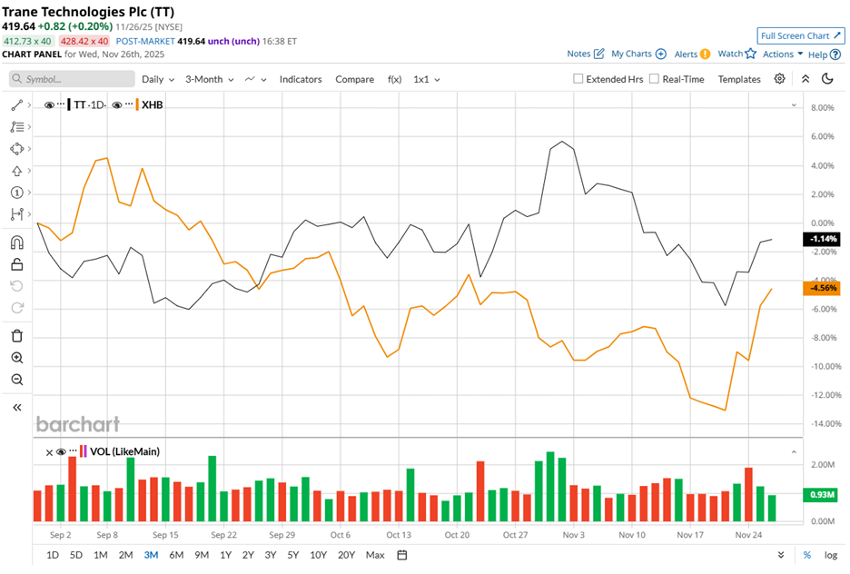Collapse the volume pane up chevron
This screenshot has height=574, width=850.
point(794,451)
